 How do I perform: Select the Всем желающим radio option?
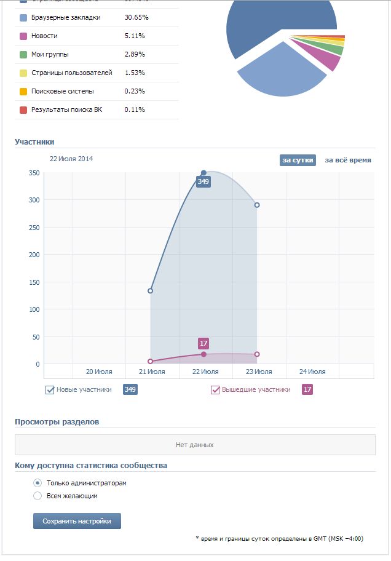38,496
